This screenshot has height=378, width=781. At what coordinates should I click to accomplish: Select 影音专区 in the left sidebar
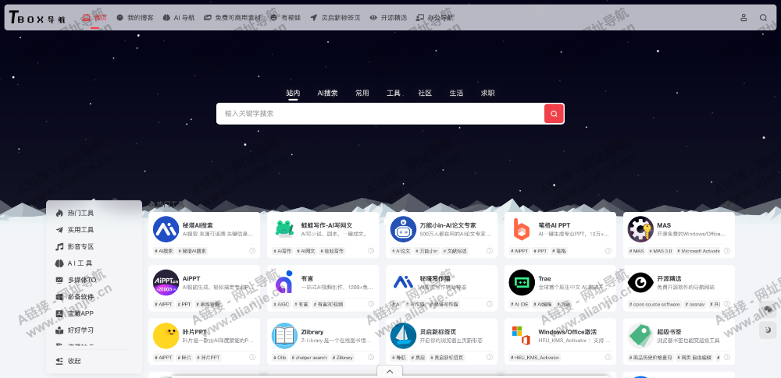pos(80,246)
